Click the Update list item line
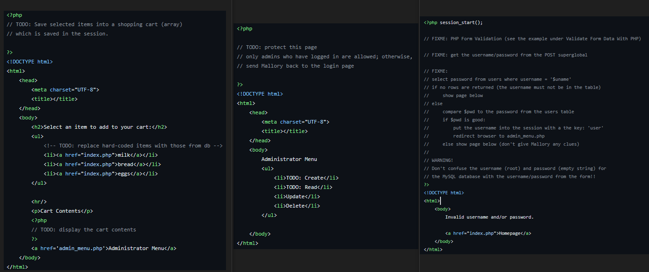649x272 pixels. point(297,196)
